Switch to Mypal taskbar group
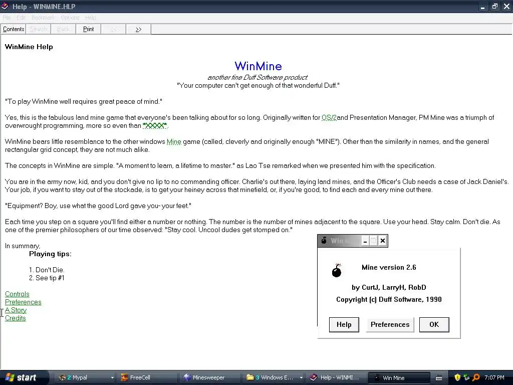Image resolution: width=513 pixels, height=385 pixels. click(x=83, y=377)
